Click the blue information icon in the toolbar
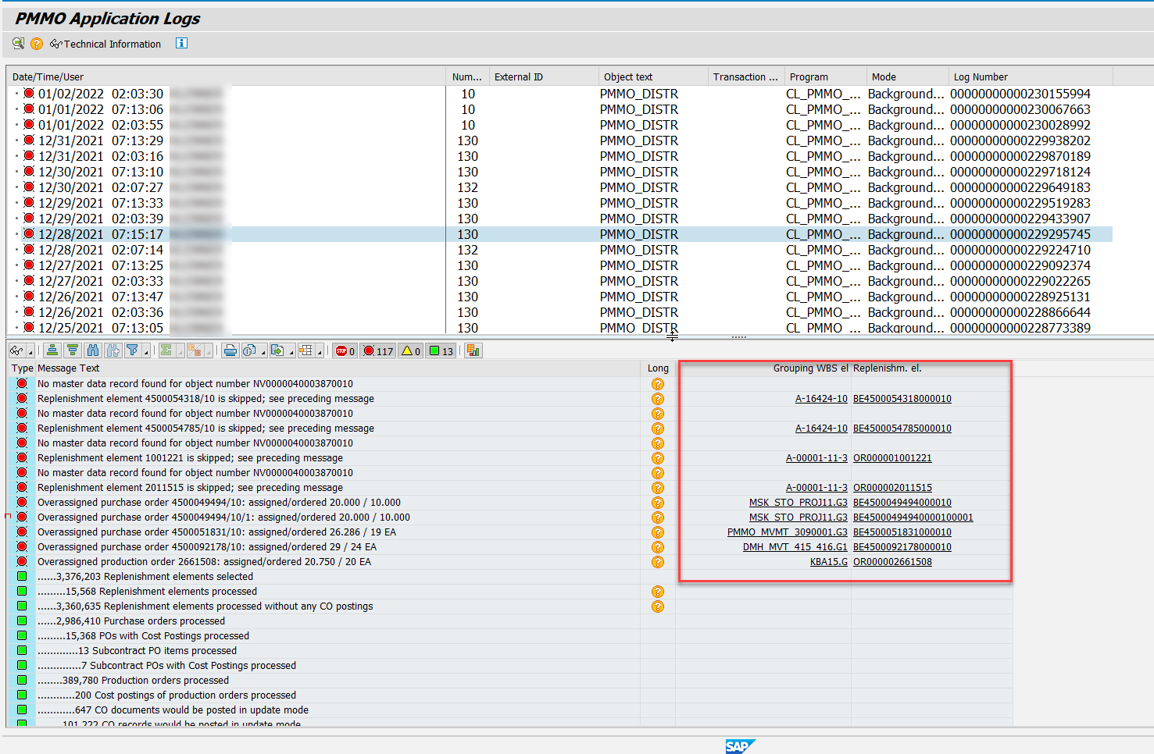The image size is (1154, 754). click(180, 44)
